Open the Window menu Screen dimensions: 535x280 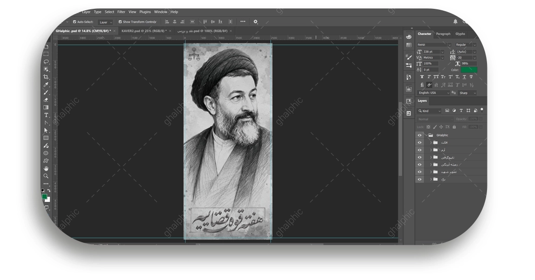[x=160, y=12]
